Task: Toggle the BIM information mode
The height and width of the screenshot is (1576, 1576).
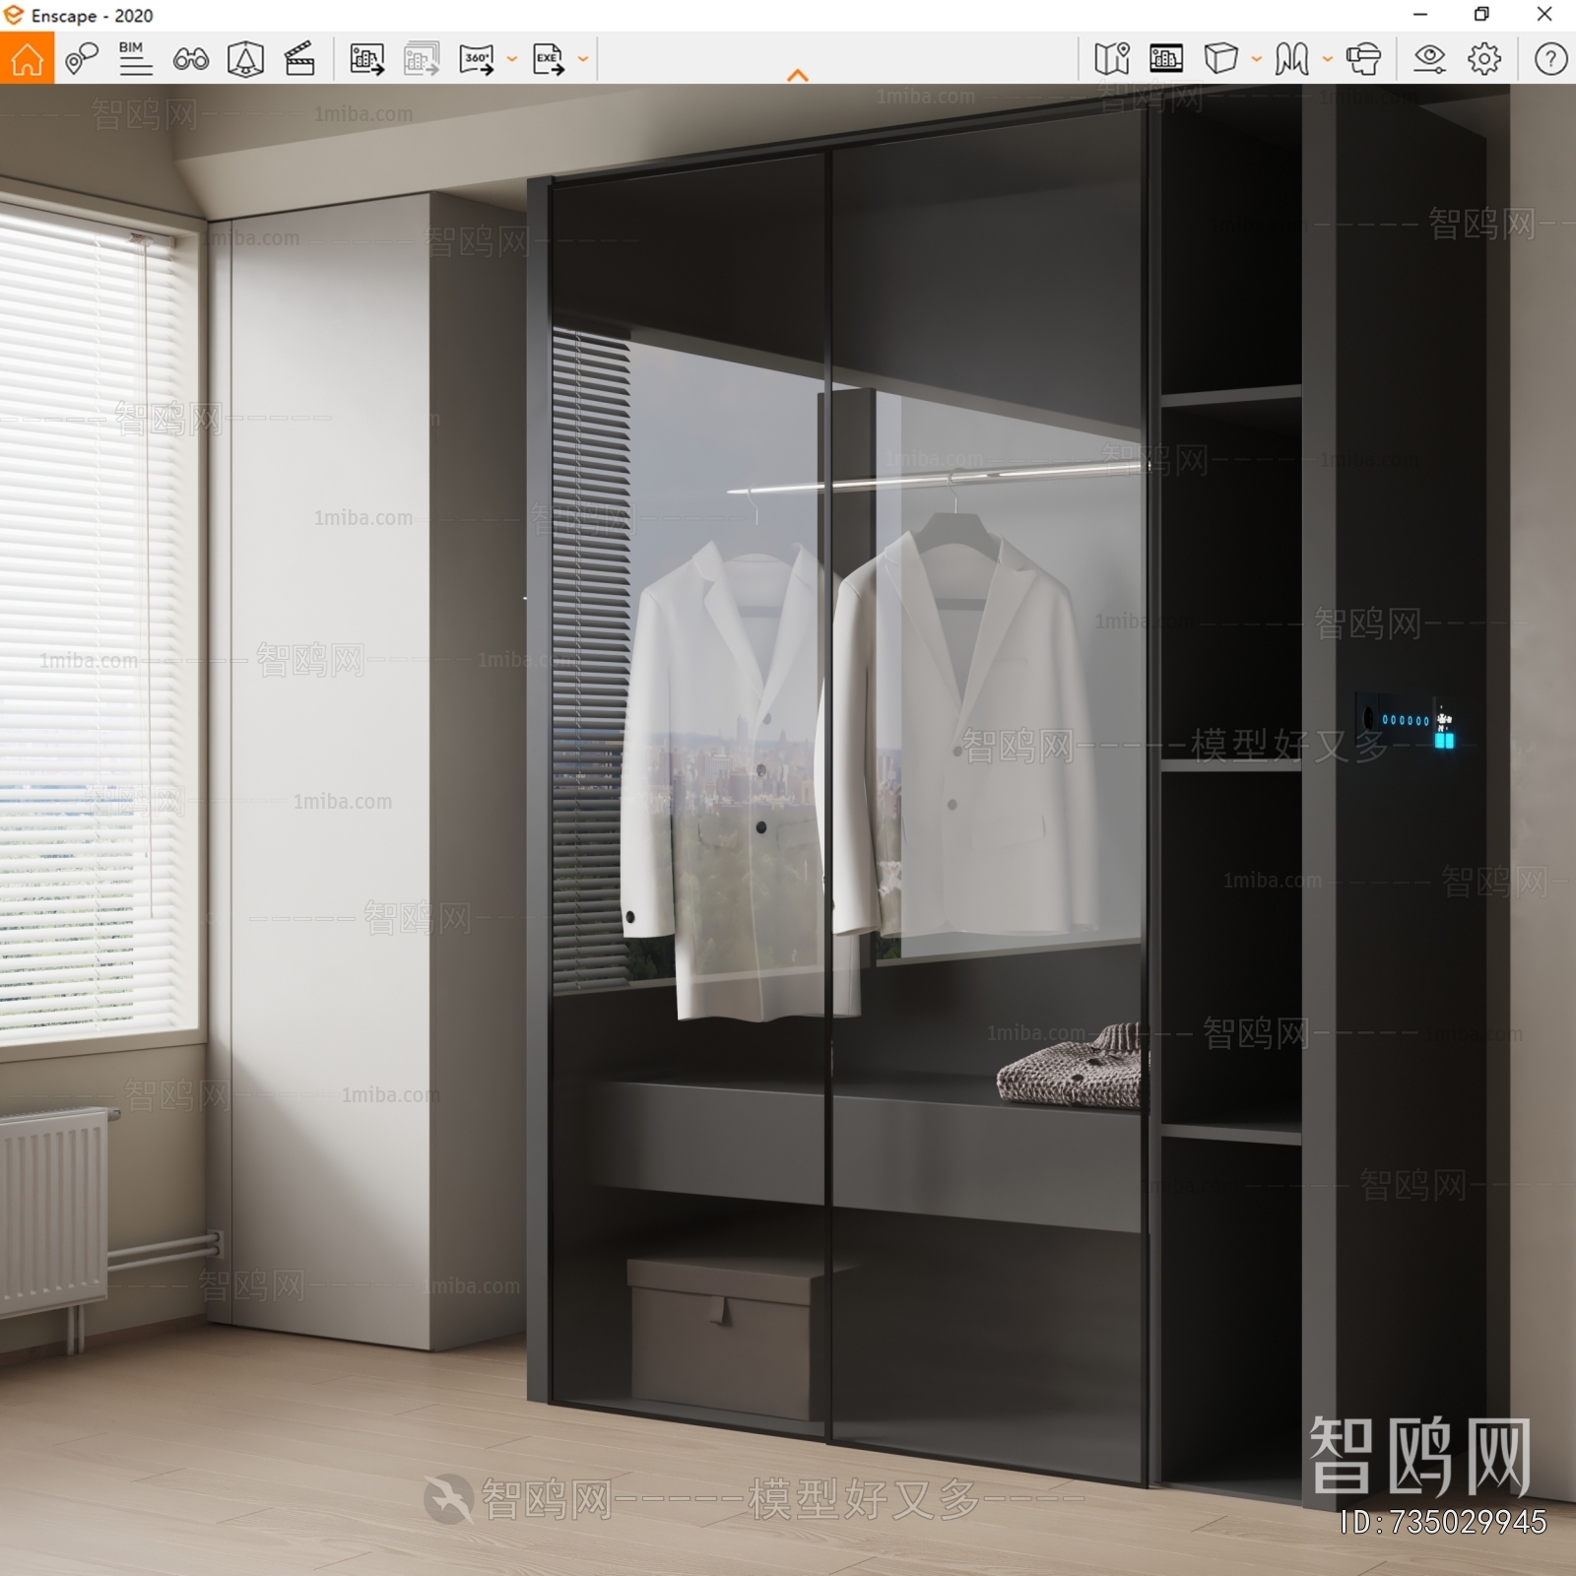Action: [x=135, y=59]
